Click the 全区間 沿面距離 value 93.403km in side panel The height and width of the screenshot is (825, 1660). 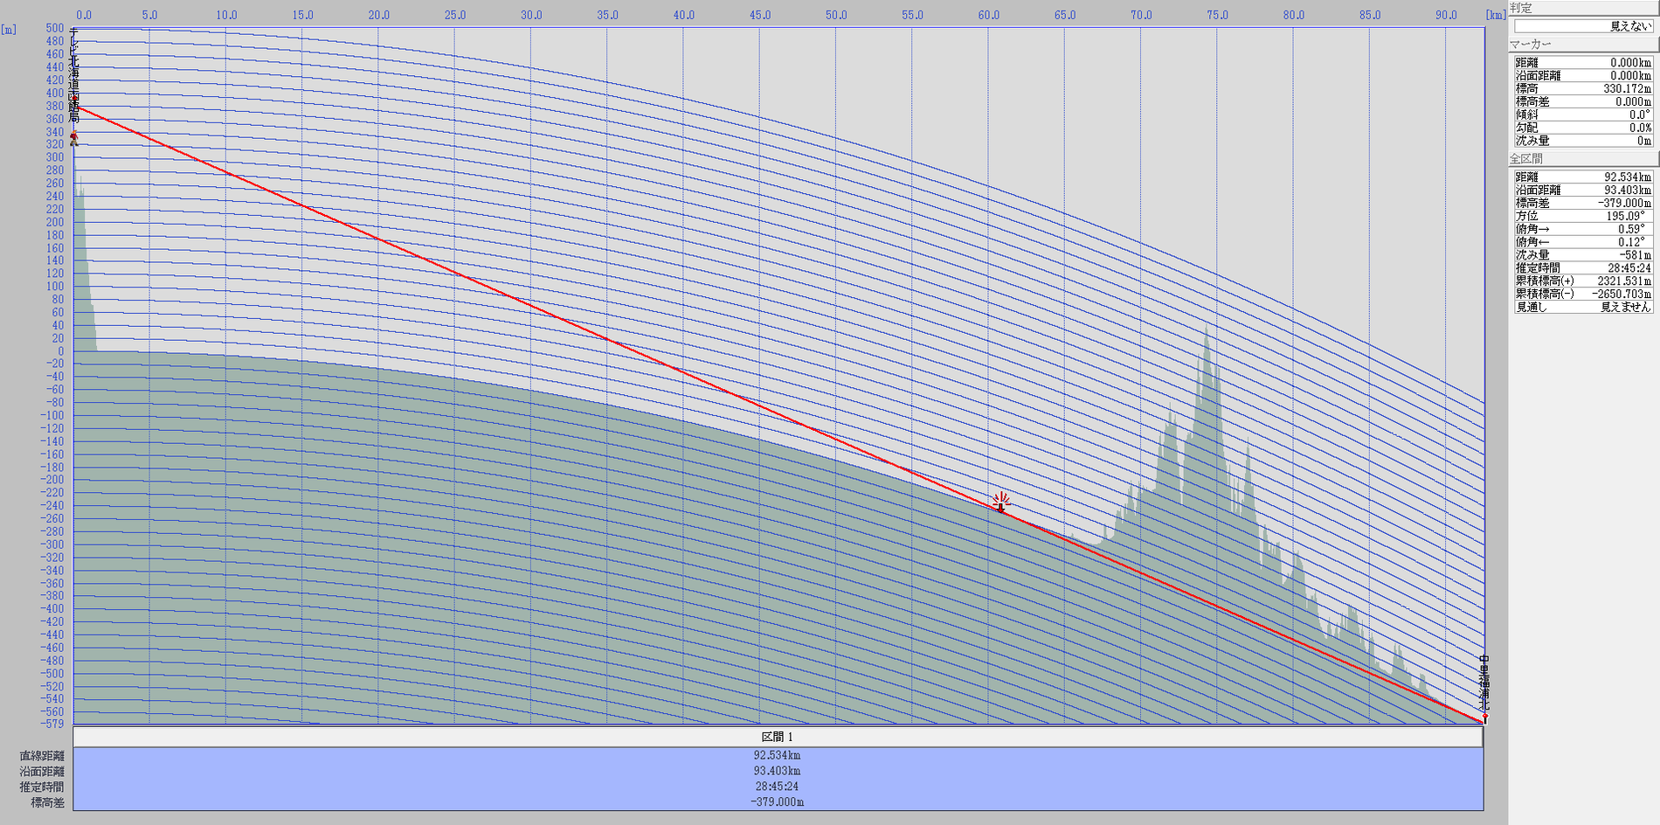[x=1628, y=191]
